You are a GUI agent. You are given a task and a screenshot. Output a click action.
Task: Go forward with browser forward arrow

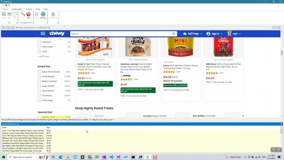tap(8, 28)
